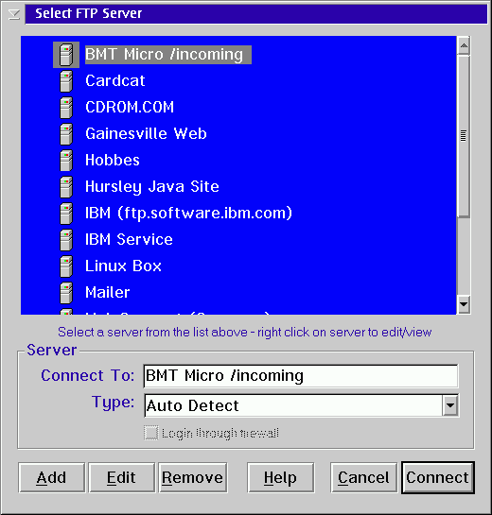Image resolution: width=492 pixels, height=515 pixels.
Task: Select the Cardcat server icon
Action: click(66, 81)
